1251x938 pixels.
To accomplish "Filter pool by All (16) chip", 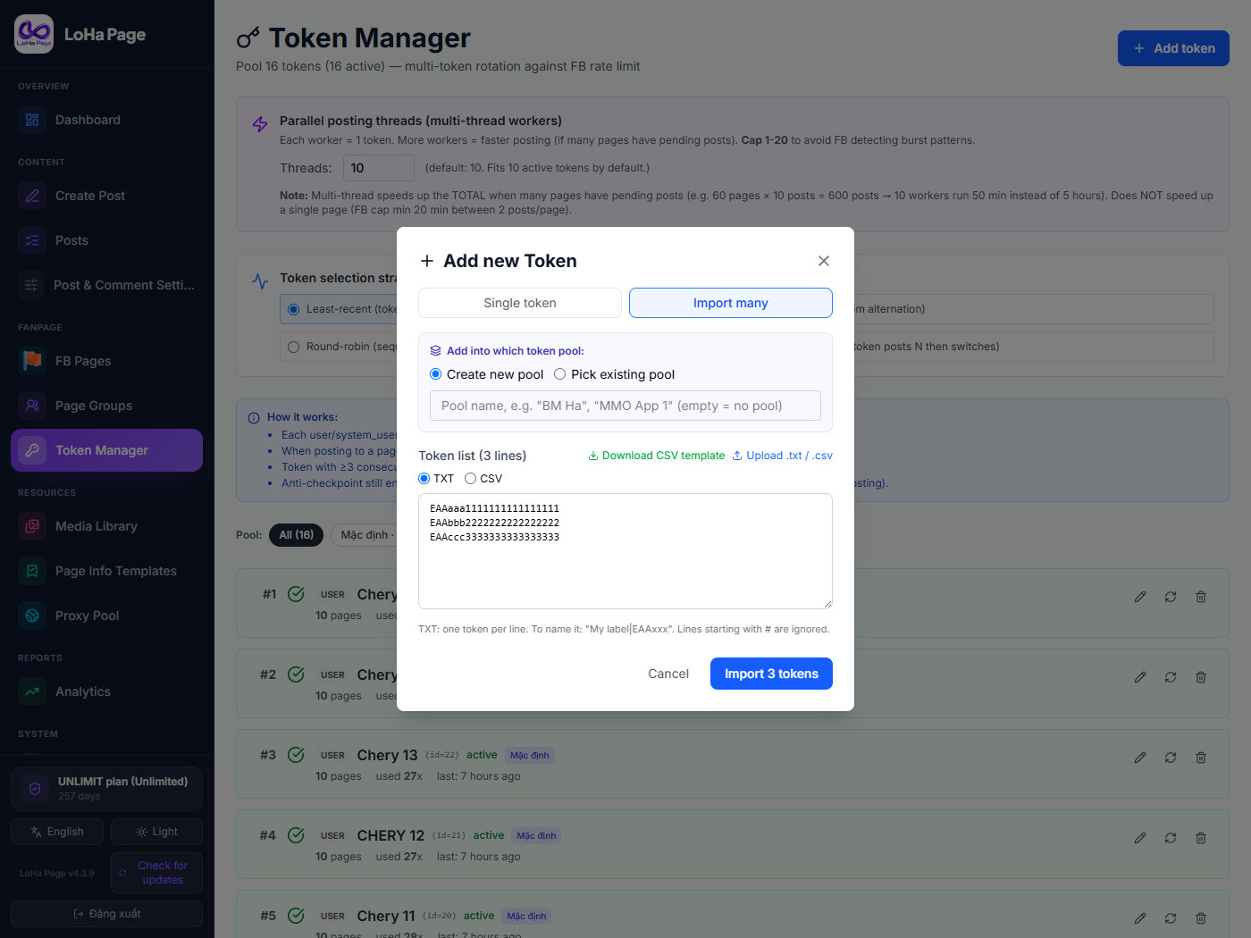I will coord(296,535).
